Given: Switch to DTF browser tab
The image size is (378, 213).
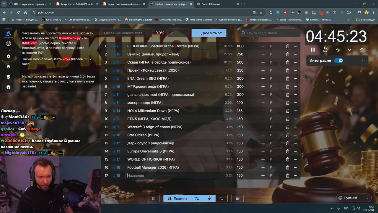Looking at the screenshot, I should (30, 4).
